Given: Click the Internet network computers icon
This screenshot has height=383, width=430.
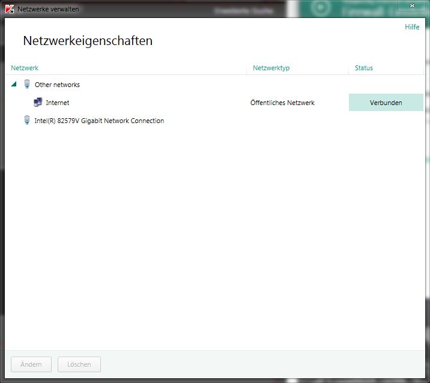Looking at the screenshot, I should [38, 102].
